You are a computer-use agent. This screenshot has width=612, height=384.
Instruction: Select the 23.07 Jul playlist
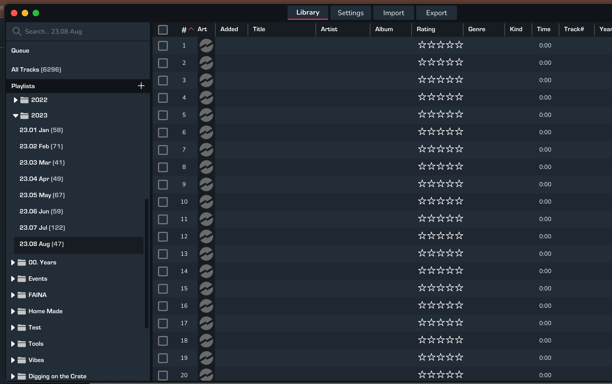point(42,228)
